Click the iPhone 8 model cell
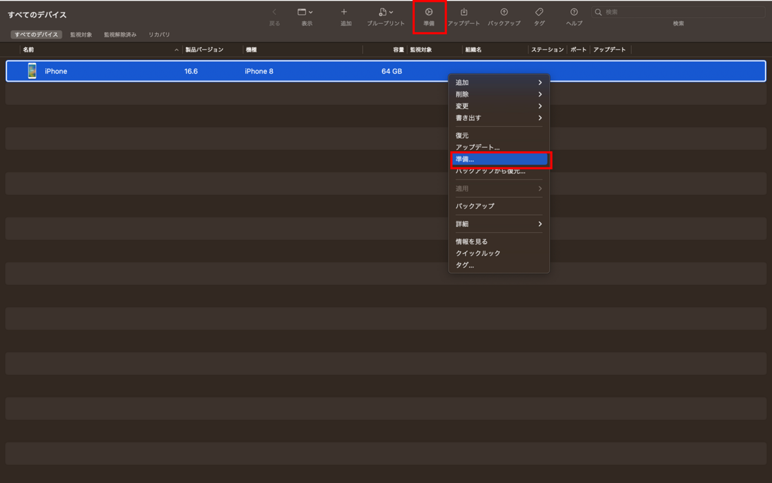 pyautogui.click(x=259, y=71)
